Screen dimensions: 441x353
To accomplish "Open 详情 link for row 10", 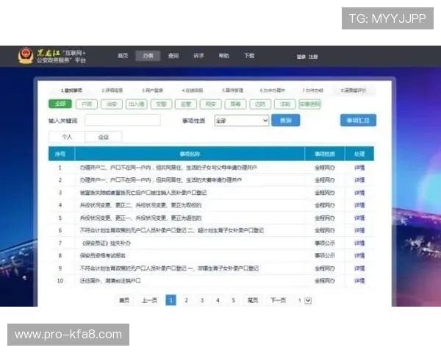I will tap(359, 281).
